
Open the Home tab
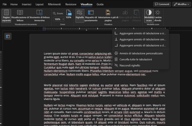[x=14, y=4]
